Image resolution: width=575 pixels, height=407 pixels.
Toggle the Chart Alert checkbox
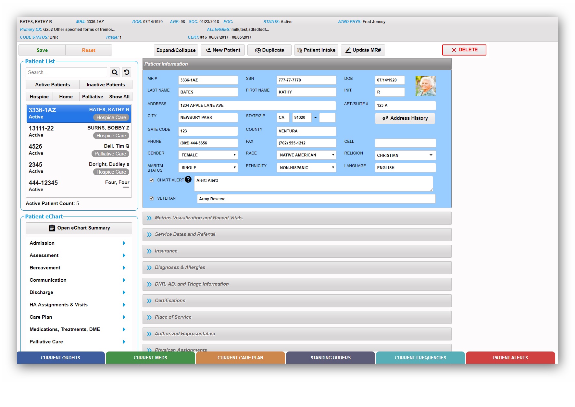click(152, 180)
